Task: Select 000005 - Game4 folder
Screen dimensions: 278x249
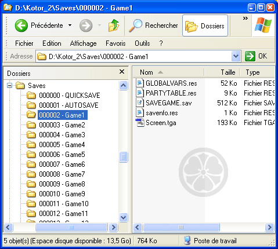Action: (x=62, y=145)
